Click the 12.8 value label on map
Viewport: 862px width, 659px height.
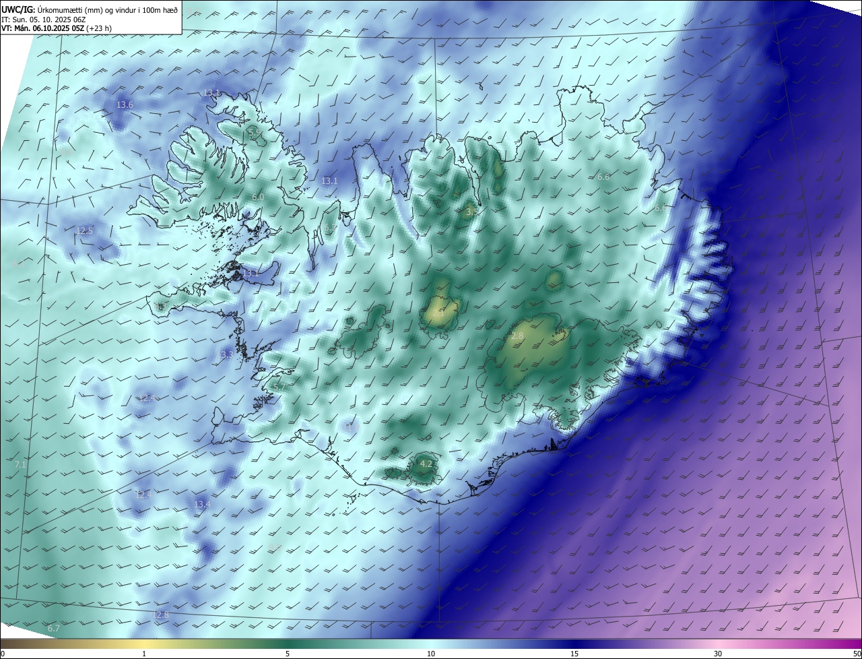coord(161,615)
